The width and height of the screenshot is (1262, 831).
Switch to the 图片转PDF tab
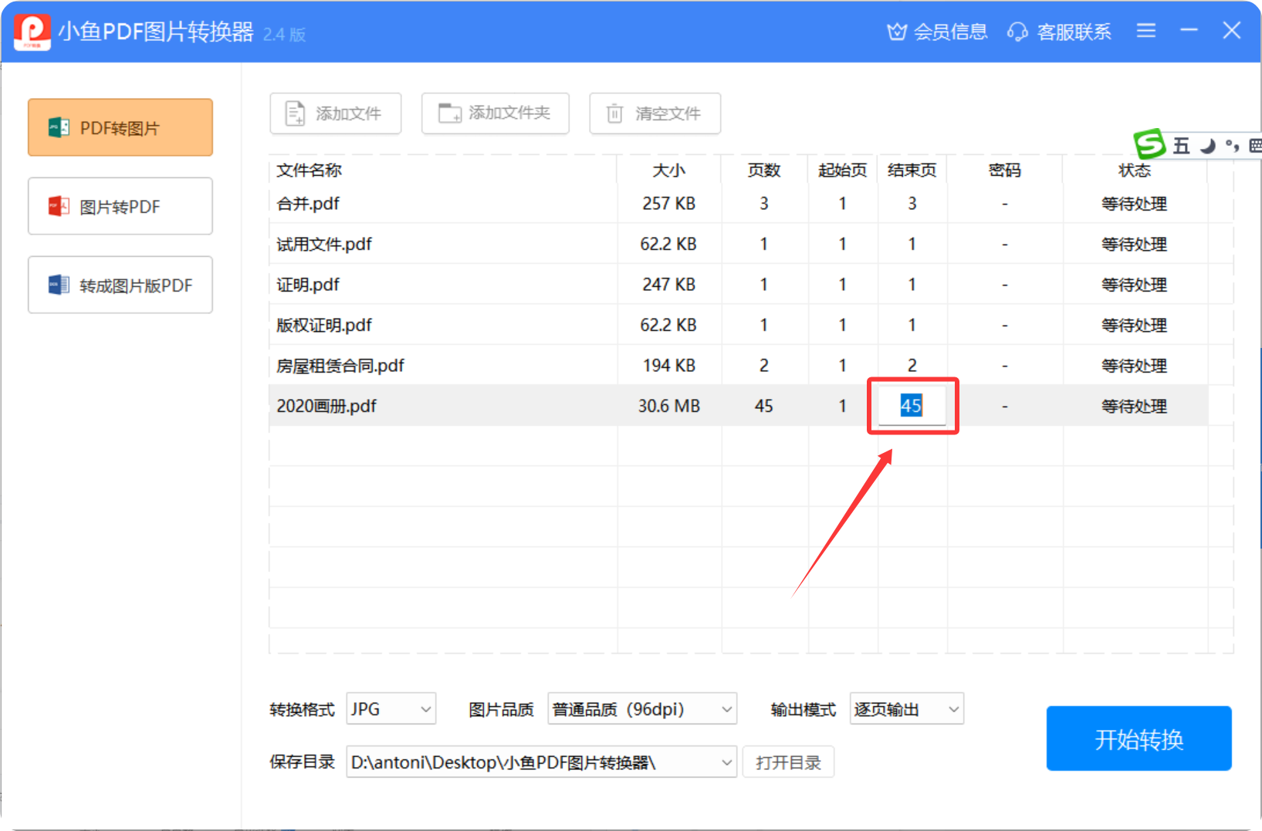[x=120, y=206]
